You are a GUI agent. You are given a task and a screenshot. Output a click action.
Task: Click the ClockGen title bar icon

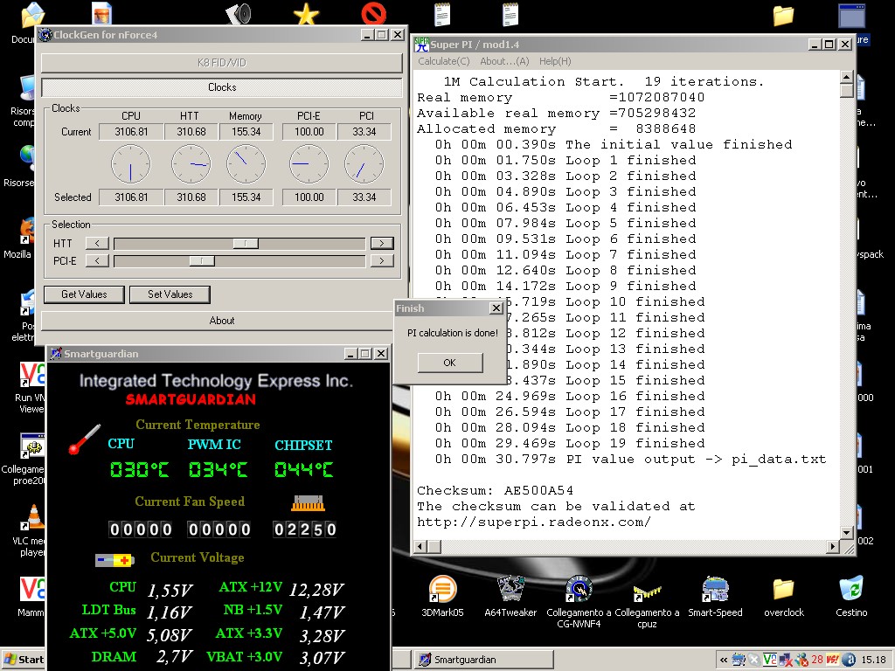tap(45, 35)
